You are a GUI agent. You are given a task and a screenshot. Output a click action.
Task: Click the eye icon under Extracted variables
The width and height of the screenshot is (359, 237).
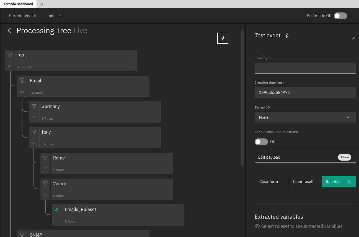pos(257,226)
